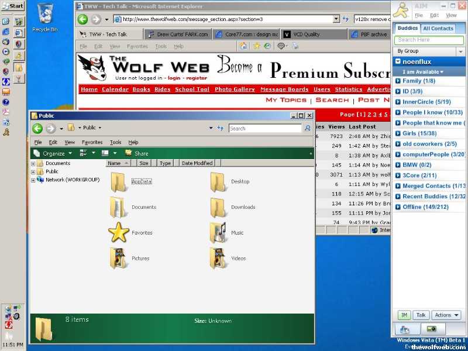468x351 pixels.
Task: Expand the Documents tree node
Action: pyautogui.click(x=33, y=164)
